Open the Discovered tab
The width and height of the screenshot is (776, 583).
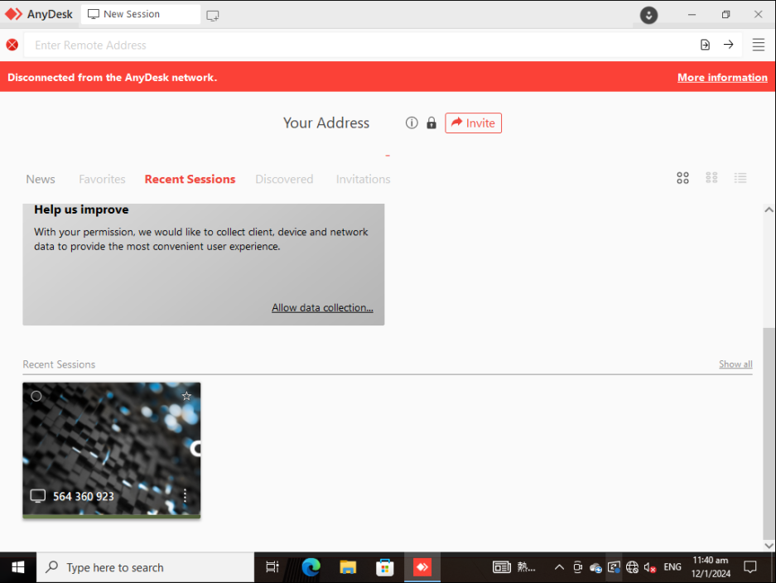point(284,179)
